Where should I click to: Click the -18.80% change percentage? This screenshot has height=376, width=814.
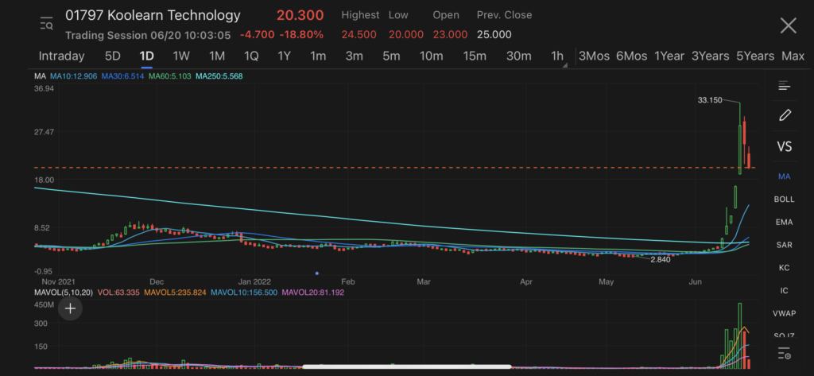tap(301, 35)
